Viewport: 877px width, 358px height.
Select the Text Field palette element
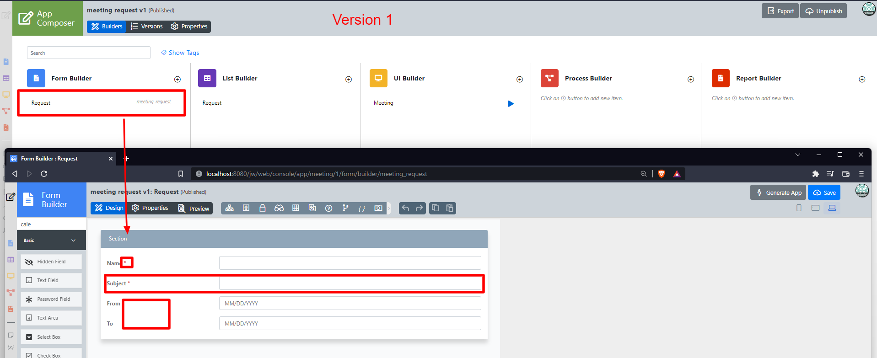[51, 280]
